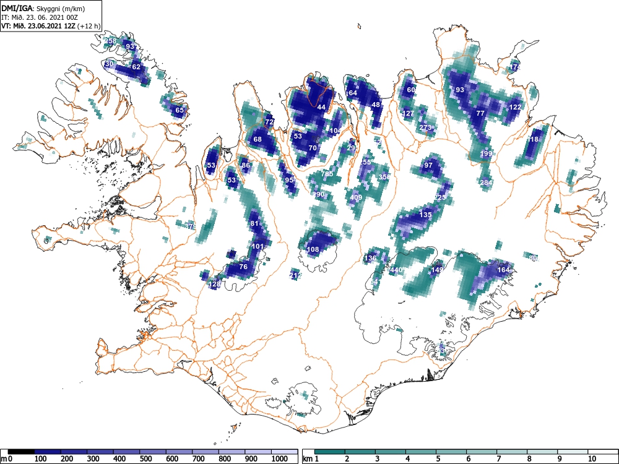Click the map value 108
Image resolution: width=619 pixels, height=464 pixels.
point(313,249)
